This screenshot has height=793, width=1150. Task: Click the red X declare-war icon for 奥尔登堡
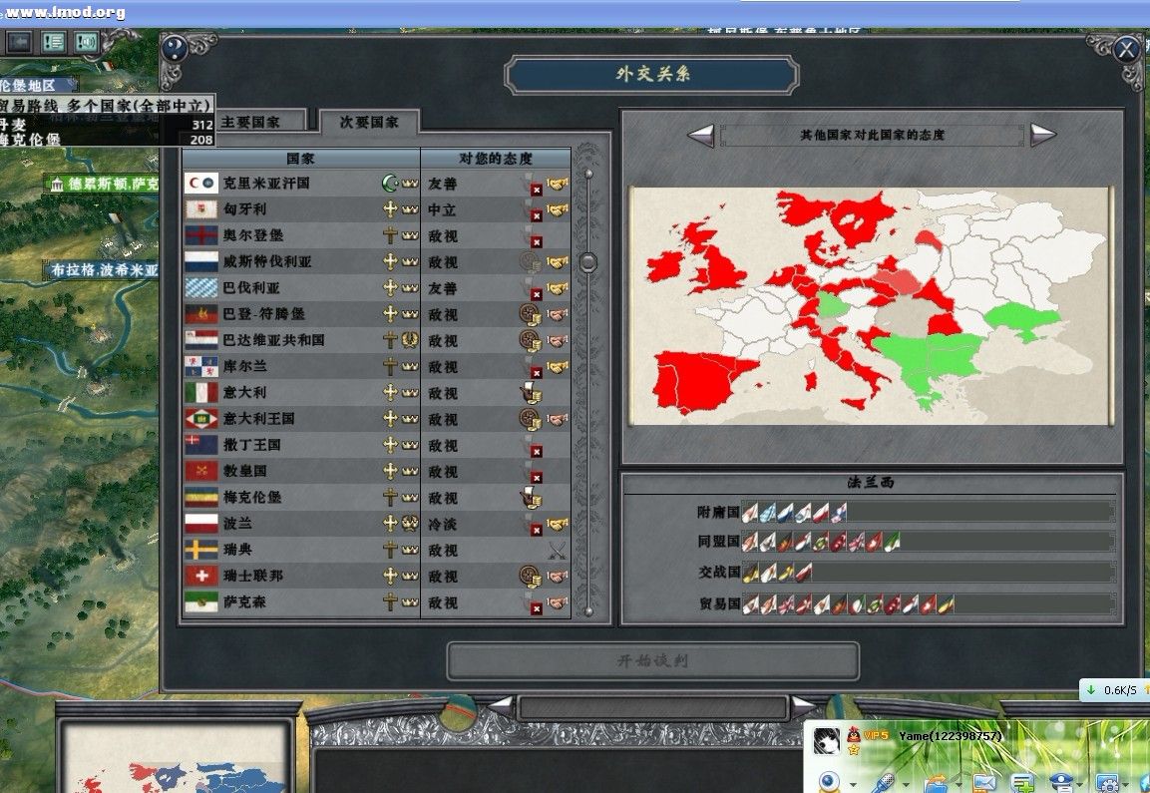538,240
